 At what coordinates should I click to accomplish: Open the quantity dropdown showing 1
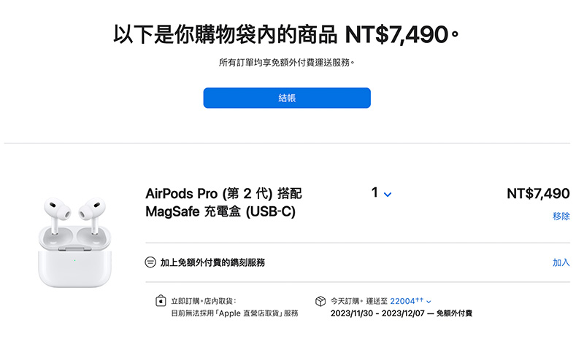click(x=381, y=193)
